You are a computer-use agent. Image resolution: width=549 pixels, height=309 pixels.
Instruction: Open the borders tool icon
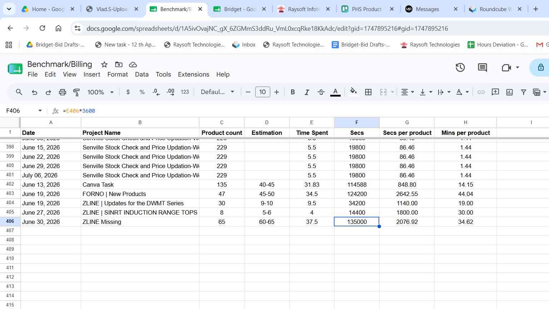pyautogui.click(x=368, y=92)
